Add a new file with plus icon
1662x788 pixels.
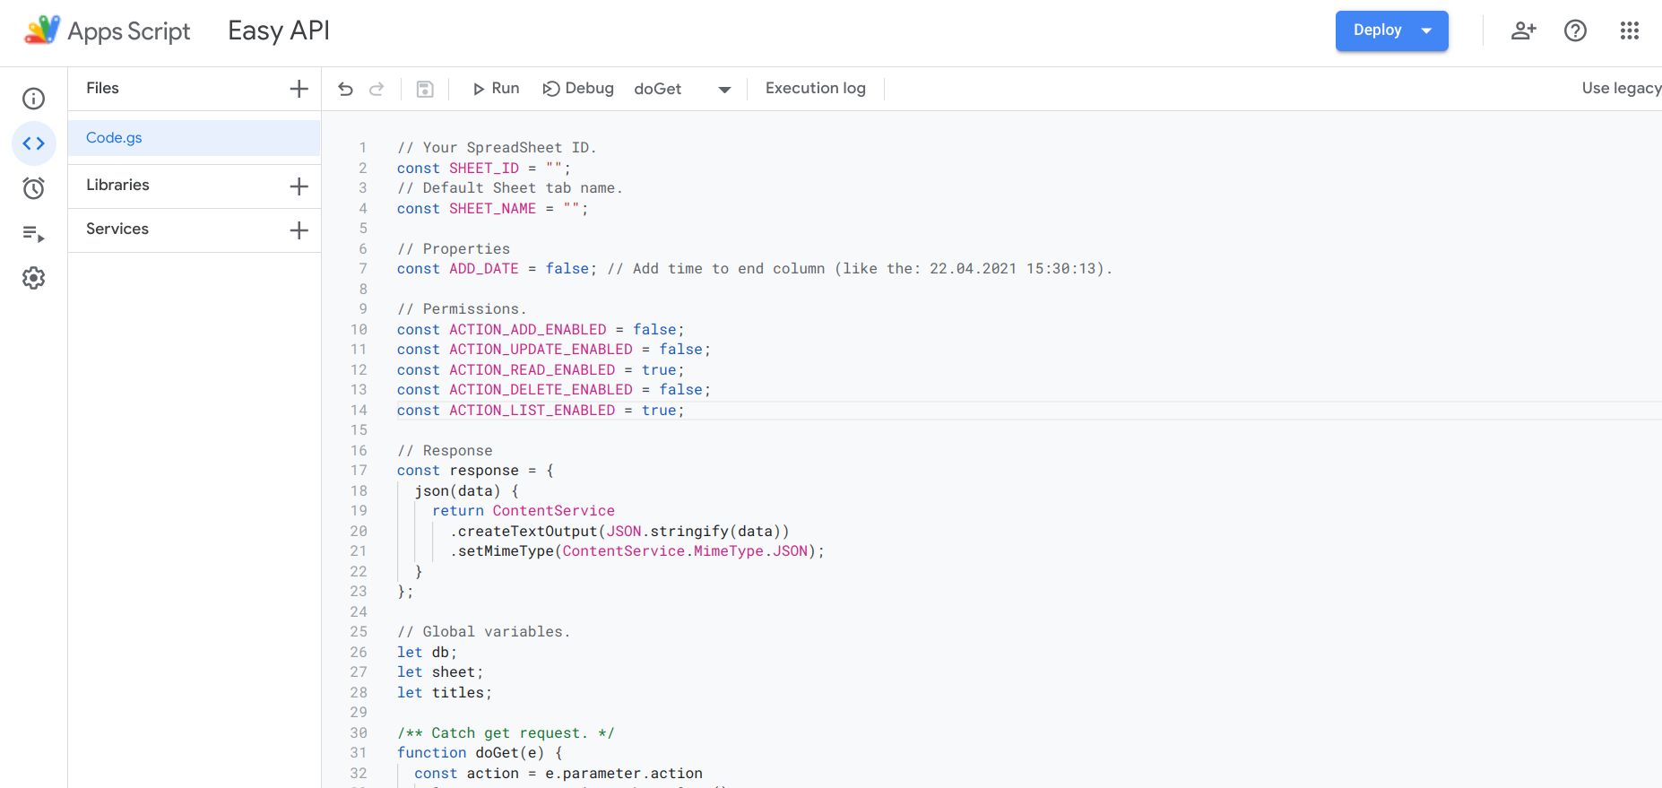(x=299, y=89)
